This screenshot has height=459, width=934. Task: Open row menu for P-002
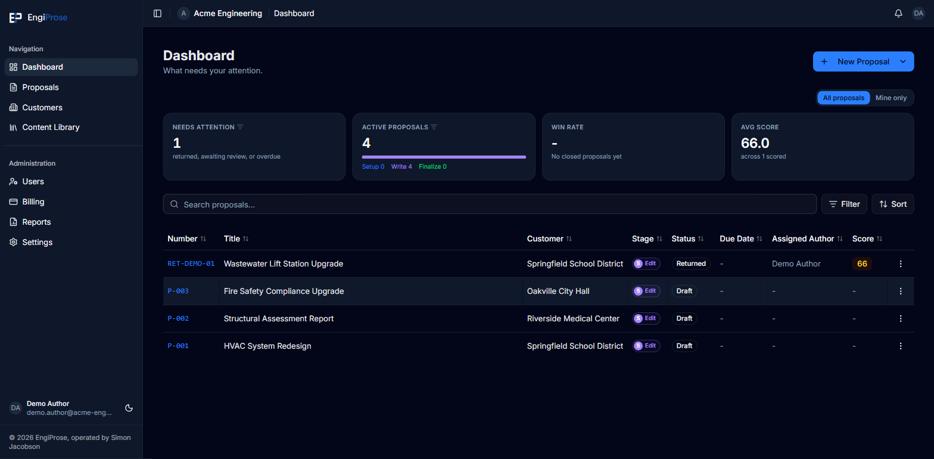coord(901,318)
